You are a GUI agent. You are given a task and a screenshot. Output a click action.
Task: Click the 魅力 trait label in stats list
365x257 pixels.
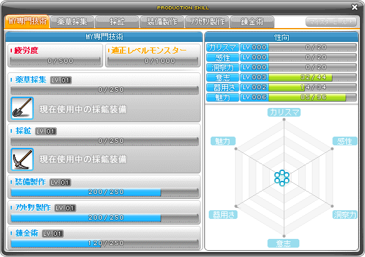[222, 97]
